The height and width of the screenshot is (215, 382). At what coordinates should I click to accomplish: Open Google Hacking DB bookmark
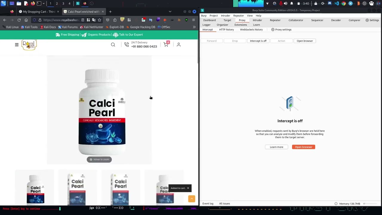pyautogui.click(x=141, y=27)
